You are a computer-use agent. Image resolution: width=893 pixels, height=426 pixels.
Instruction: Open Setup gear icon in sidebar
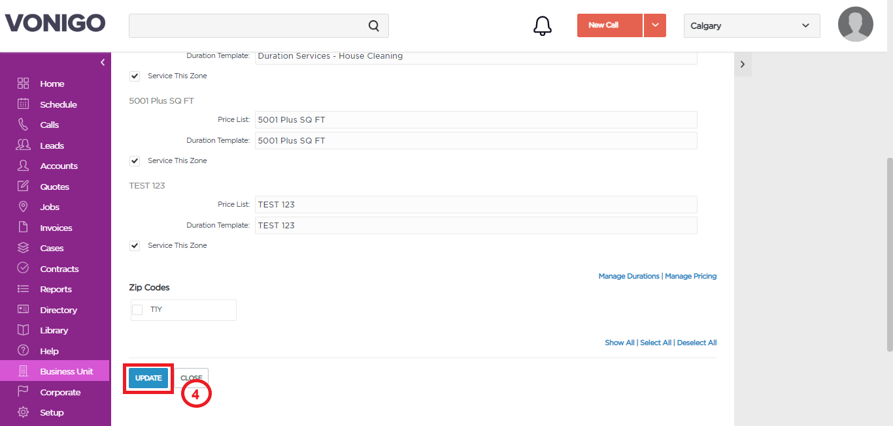[x=24, y=412]
